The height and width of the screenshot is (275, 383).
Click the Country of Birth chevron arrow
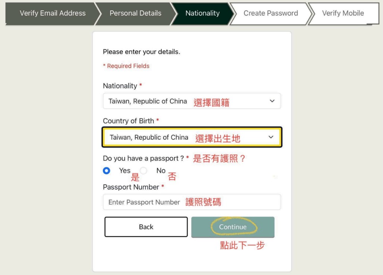271,137
